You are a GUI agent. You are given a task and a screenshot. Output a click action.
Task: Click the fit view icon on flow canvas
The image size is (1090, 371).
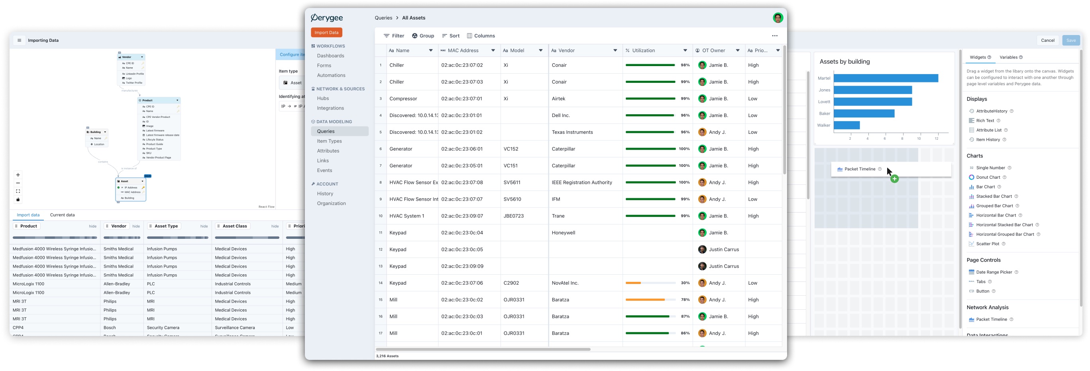point(18,191)
